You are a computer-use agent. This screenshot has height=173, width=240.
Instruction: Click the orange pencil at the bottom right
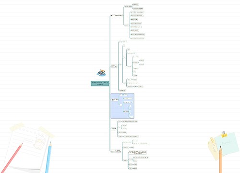click(x=220, y=160)
